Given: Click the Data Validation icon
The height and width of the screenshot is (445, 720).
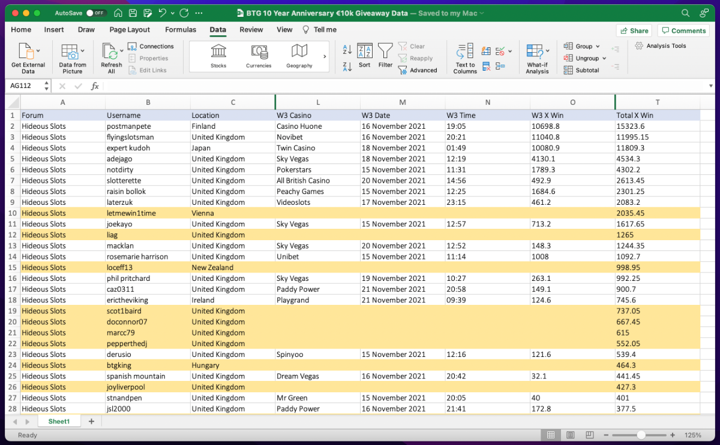Looking at the screenshot, I should point(499,51).
